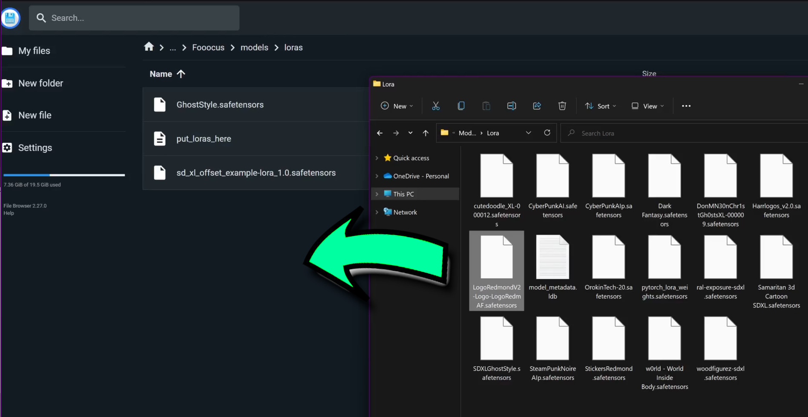This screenshot has height=417, width=808.
Task: Click the Copy icon in Explorer toolbar
Action: [x=461, y=106]
